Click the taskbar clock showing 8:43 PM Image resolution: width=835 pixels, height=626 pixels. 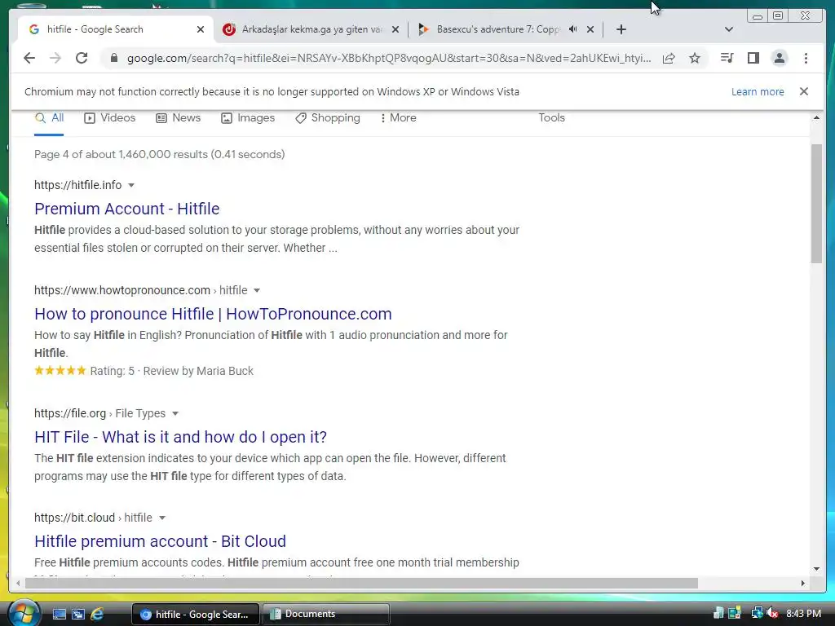803,614
